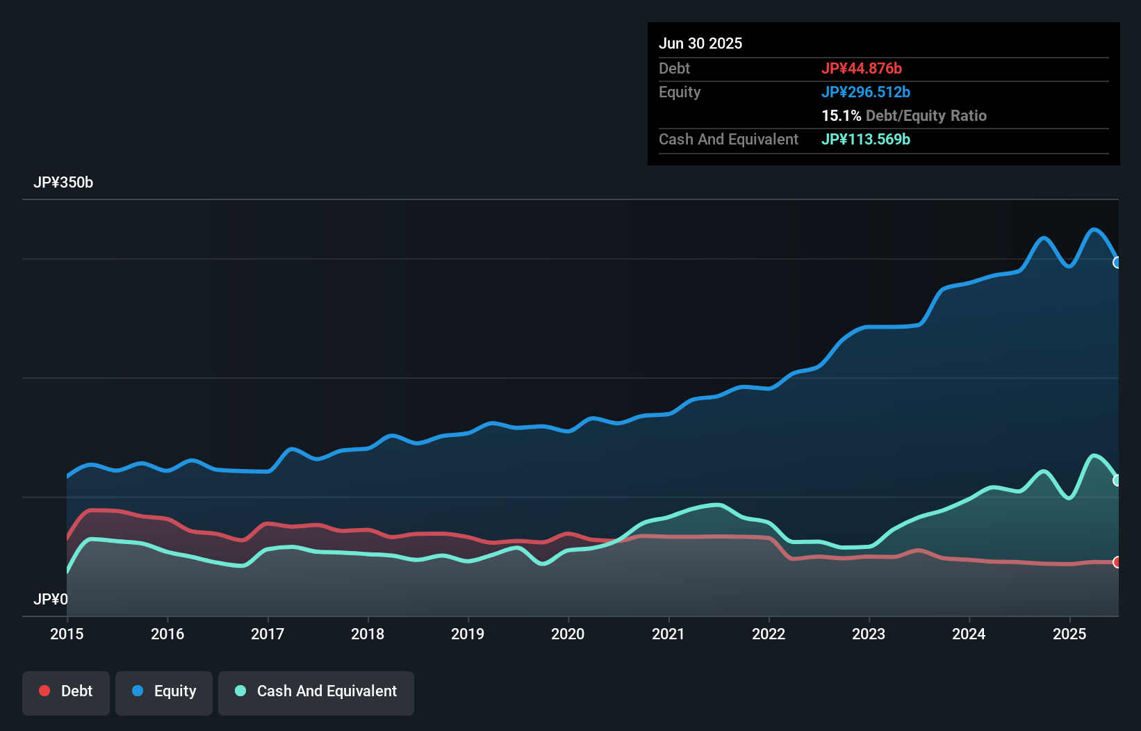
Task: Click the green Cash value JP¥113.569b
Action: 867,139
